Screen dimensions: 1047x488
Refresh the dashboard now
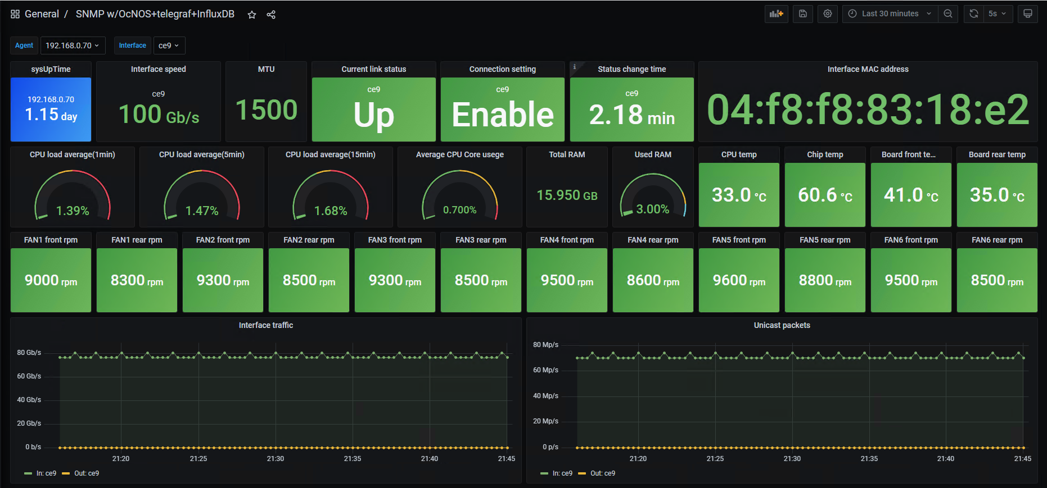click(974, 14)
